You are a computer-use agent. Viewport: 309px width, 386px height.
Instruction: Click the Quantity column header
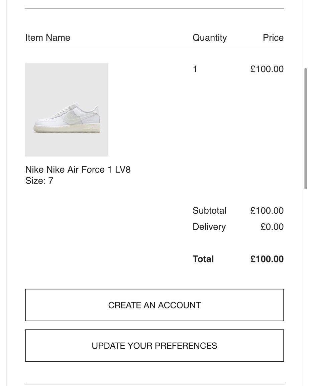tap(210, 38)
